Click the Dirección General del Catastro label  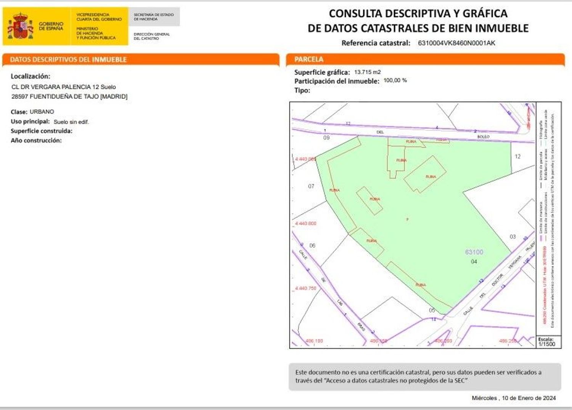pos(151,36)
